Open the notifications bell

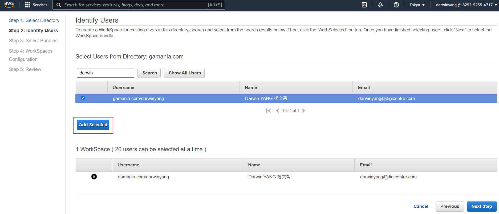click(380, 5)
